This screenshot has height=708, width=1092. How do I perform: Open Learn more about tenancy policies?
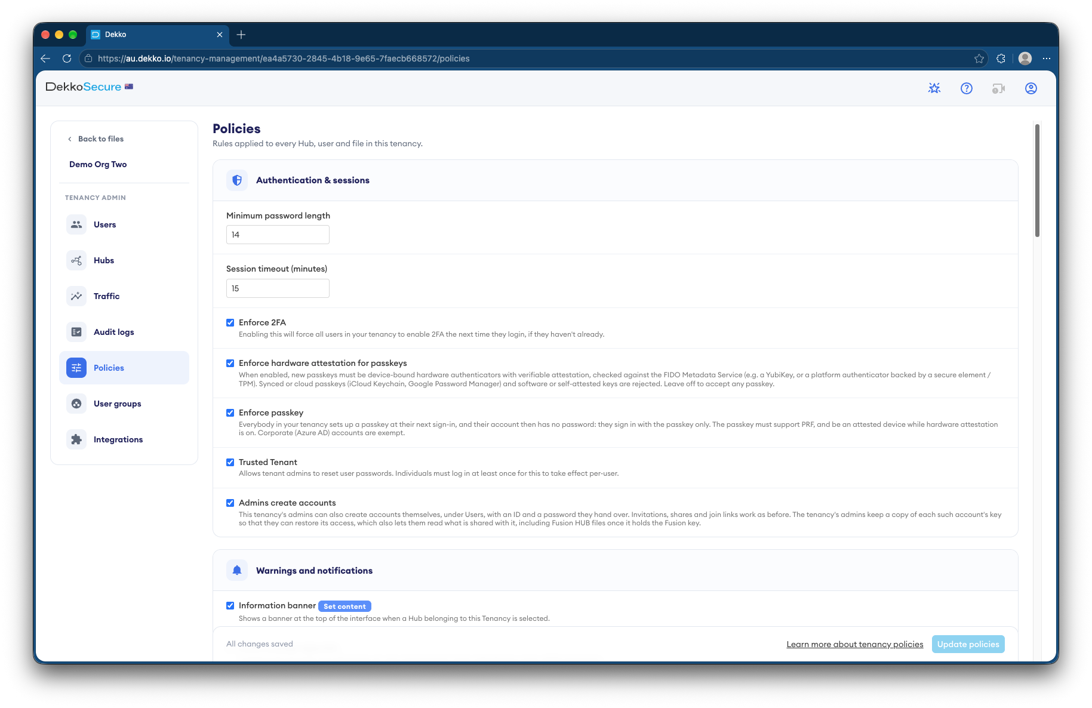854,644
